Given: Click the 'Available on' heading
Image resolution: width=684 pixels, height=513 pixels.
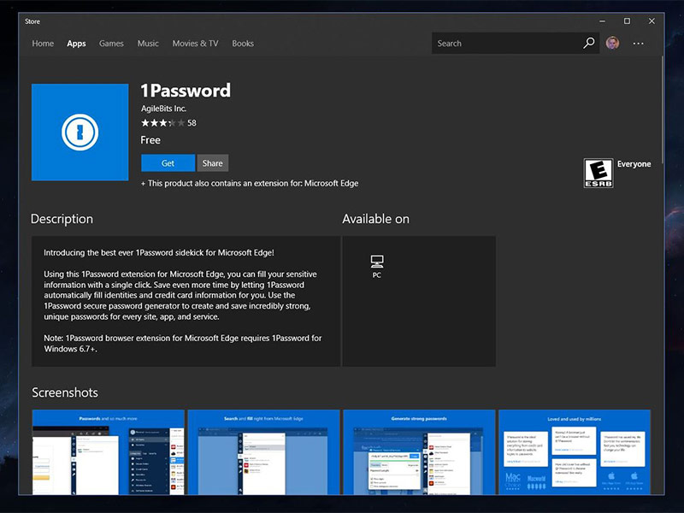Looking at the screenshot, I should pos(376,219).
